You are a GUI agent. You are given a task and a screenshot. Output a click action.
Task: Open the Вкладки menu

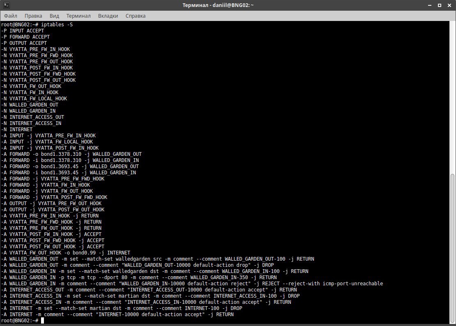click(x=108, y=16)
